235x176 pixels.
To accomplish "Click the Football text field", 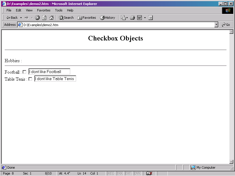I will (x=49, y=72).
